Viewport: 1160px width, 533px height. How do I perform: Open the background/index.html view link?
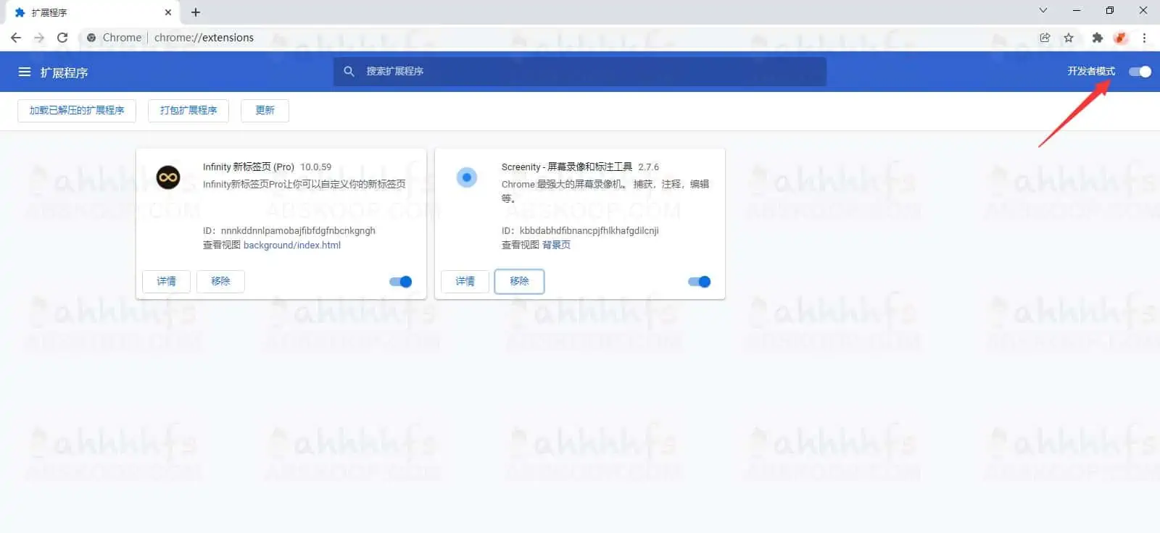(291, 245)
